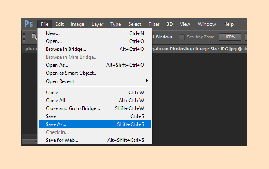Open the Filter menu
Image resolution: width=269 pixels, height=169 pixels.
154,24
